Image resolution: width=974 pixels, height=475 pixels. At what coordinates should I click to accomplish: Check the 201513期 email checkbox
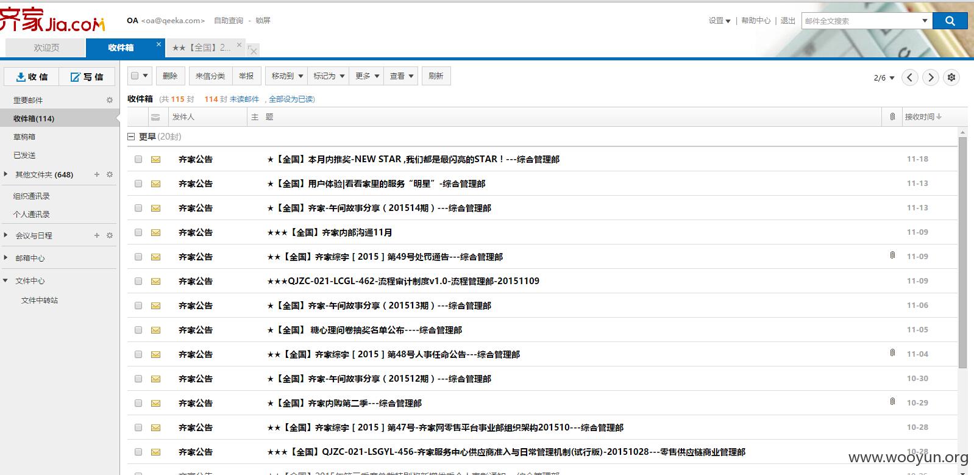click(x=138, y=305)
